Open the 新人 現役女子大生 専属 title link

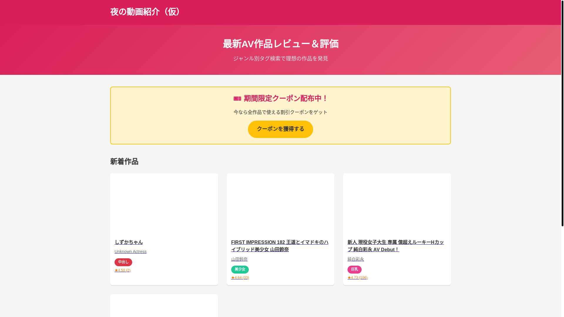pyautogui.click(x=396, y=246)
